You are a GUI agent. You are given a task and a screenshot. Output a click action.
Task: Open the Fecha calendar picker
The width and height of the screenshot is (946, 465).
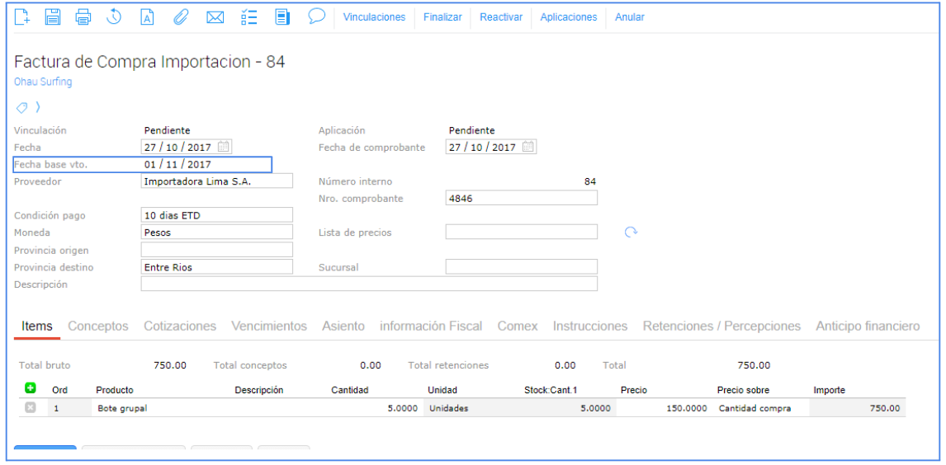coord(225,147)
